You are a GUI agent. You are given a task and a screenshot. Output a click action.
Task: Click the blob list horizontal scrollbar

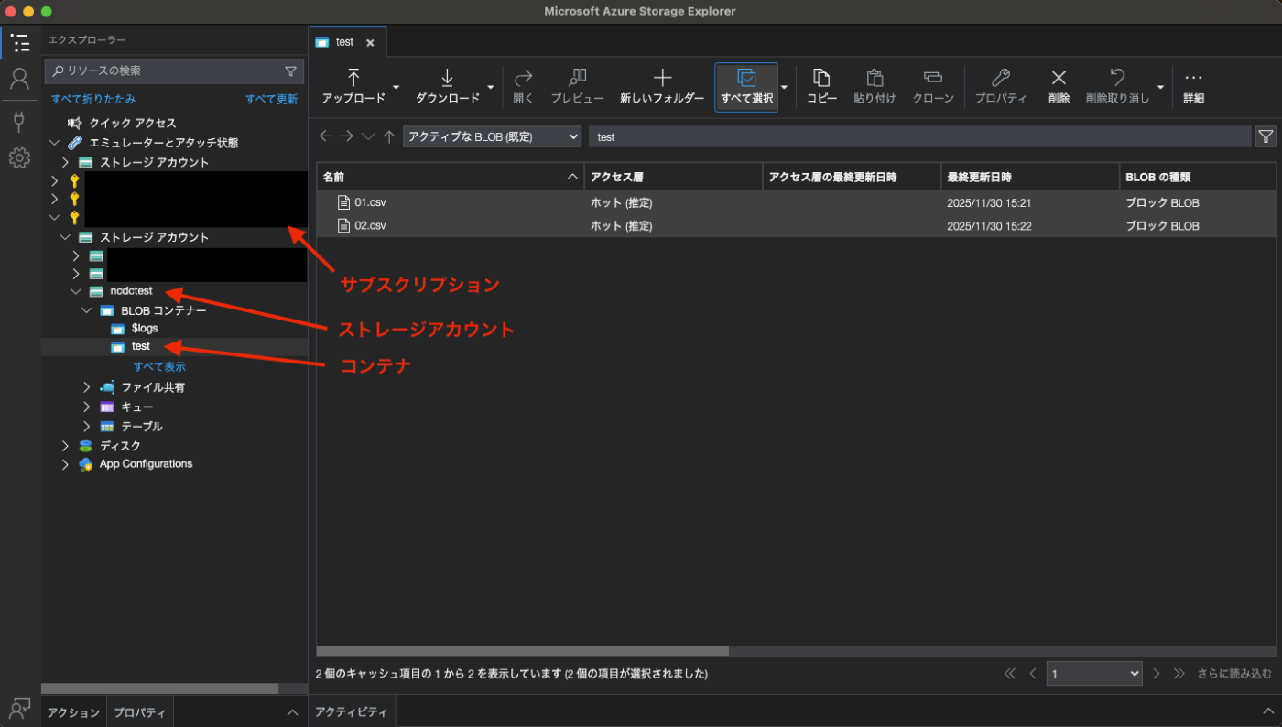click(523, 651)
